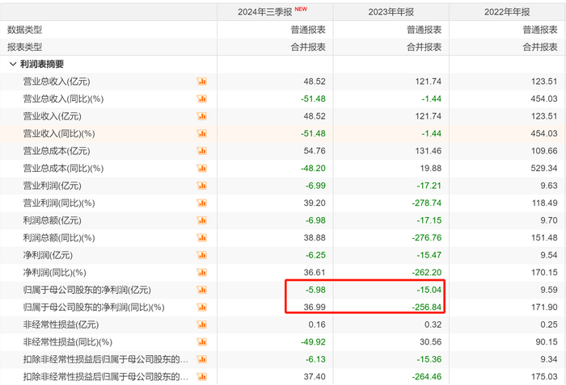Collapse the 利润表摘要 section chevron
566x385 pixels.
[x=13, y=65]
